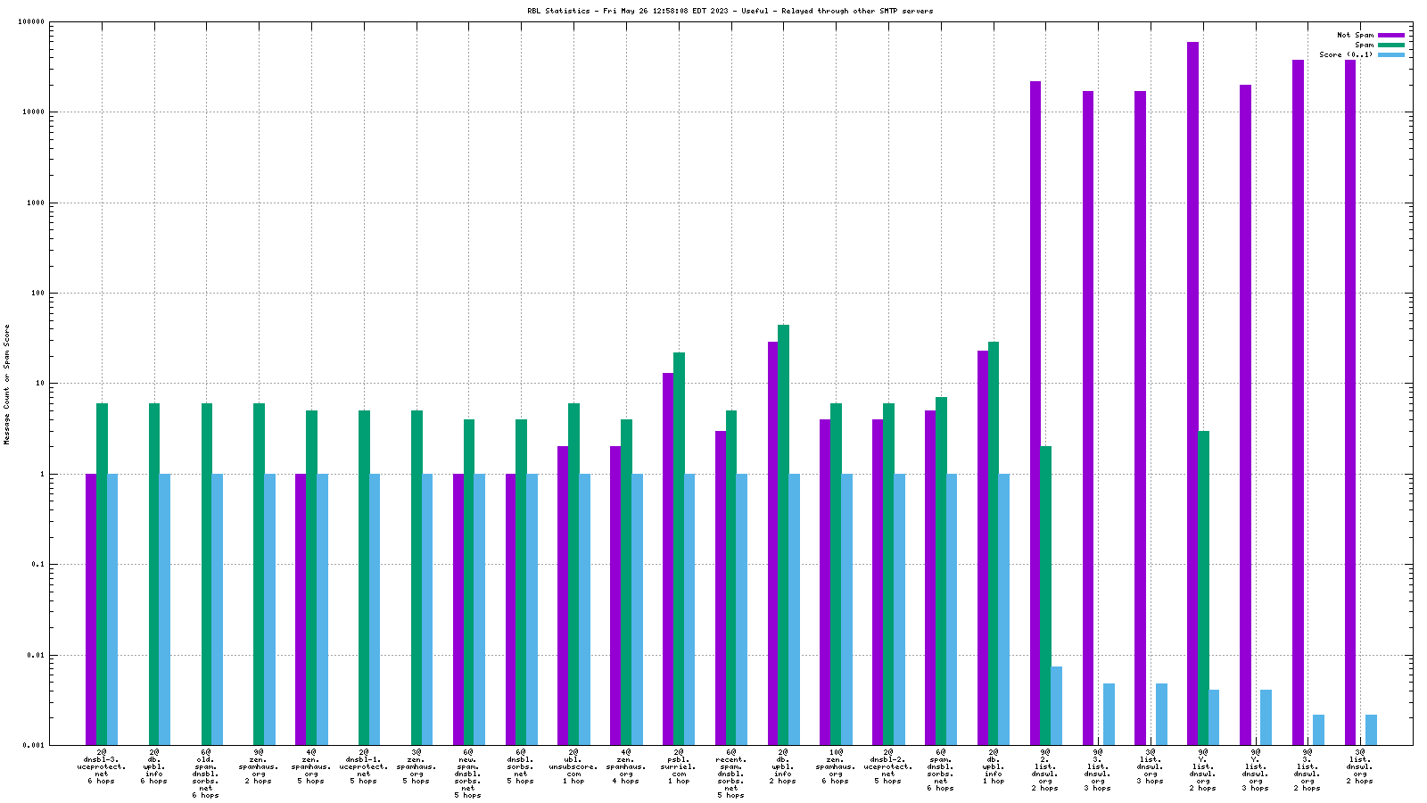Click the rightmost blue Score bar
The image size is (1427, 803).
click(x=1371, y=729)
